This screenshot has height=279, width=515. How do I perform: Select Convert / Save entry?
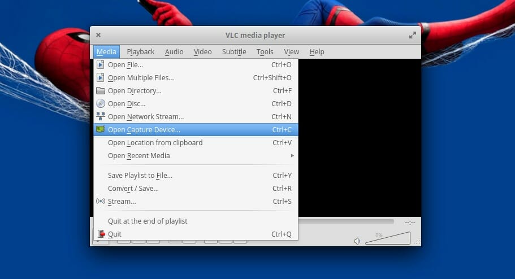pyautogui.click(x=196, y=189)
